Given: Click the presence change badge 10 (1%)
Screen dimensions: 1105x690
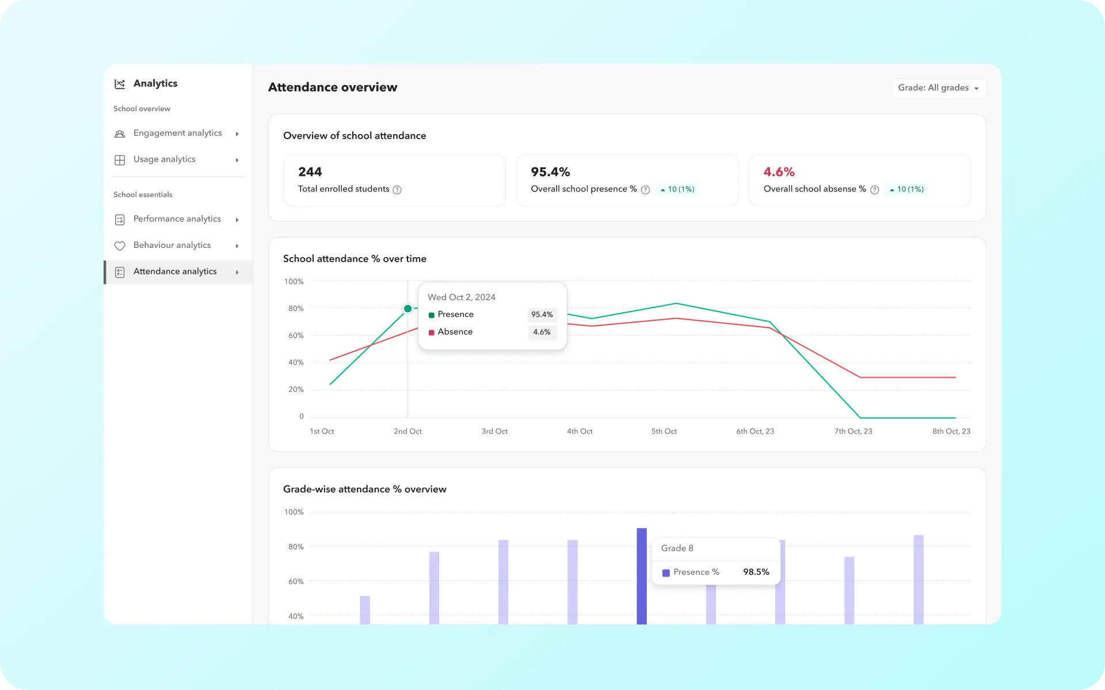Looking at the screenshot, I should click(677, 189).
